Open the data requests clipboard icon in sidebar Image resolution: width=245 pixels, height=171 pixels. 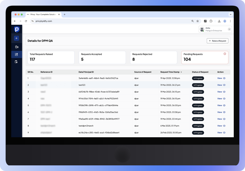click(16, 46)
